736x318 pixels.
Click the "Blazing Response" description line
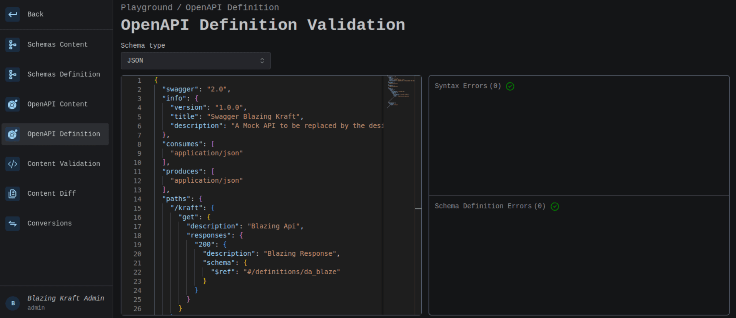[x=272, y=254]
